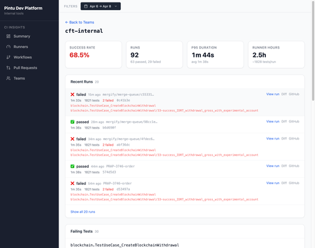Click branch mergify/merge-queue/c55331… text

click(128, 95)
